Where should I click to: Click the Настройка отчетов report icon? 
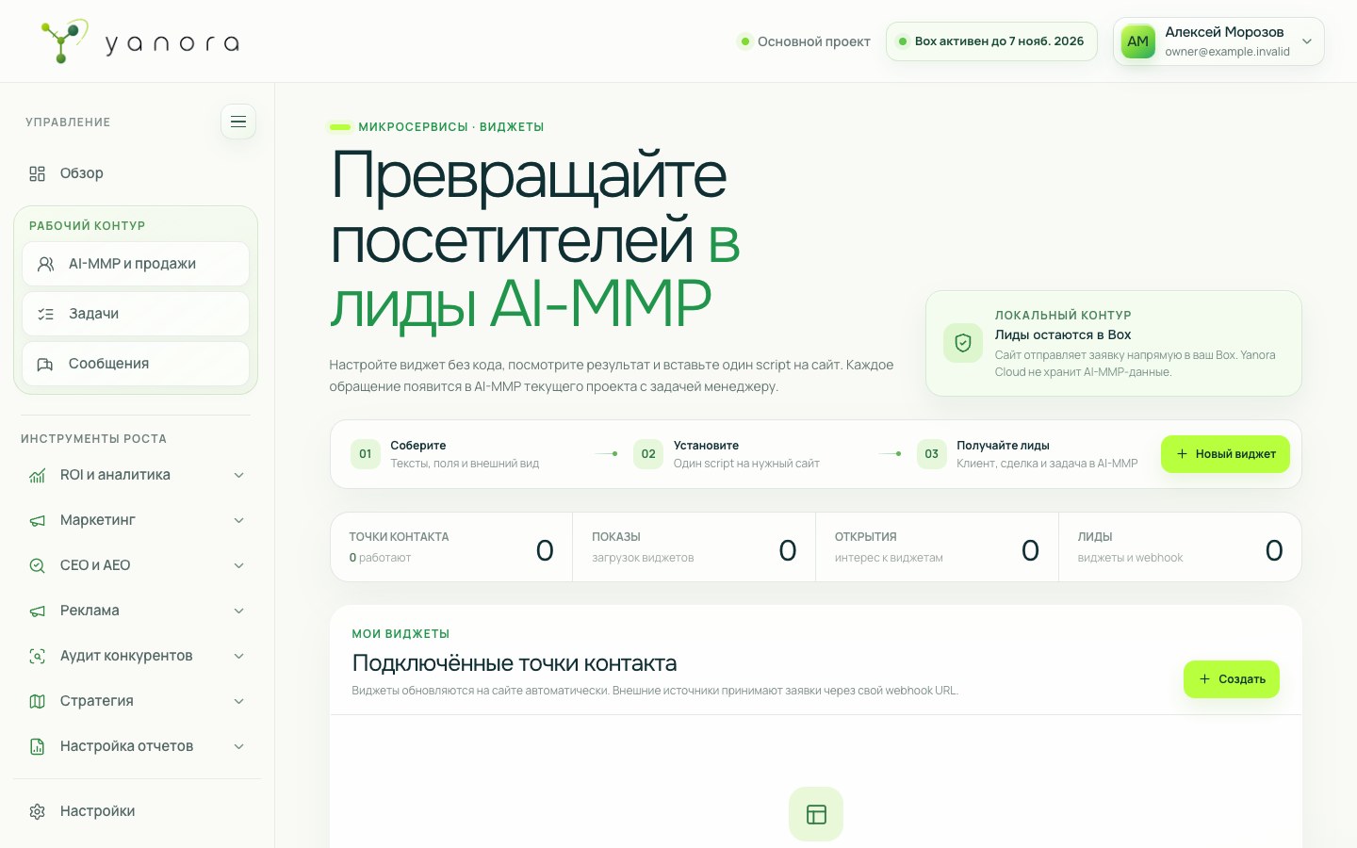point(38,746)
